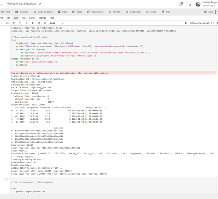This screenshot has height=199, width=218.
Task: Open the Help menu
Action: click(52, 18)
